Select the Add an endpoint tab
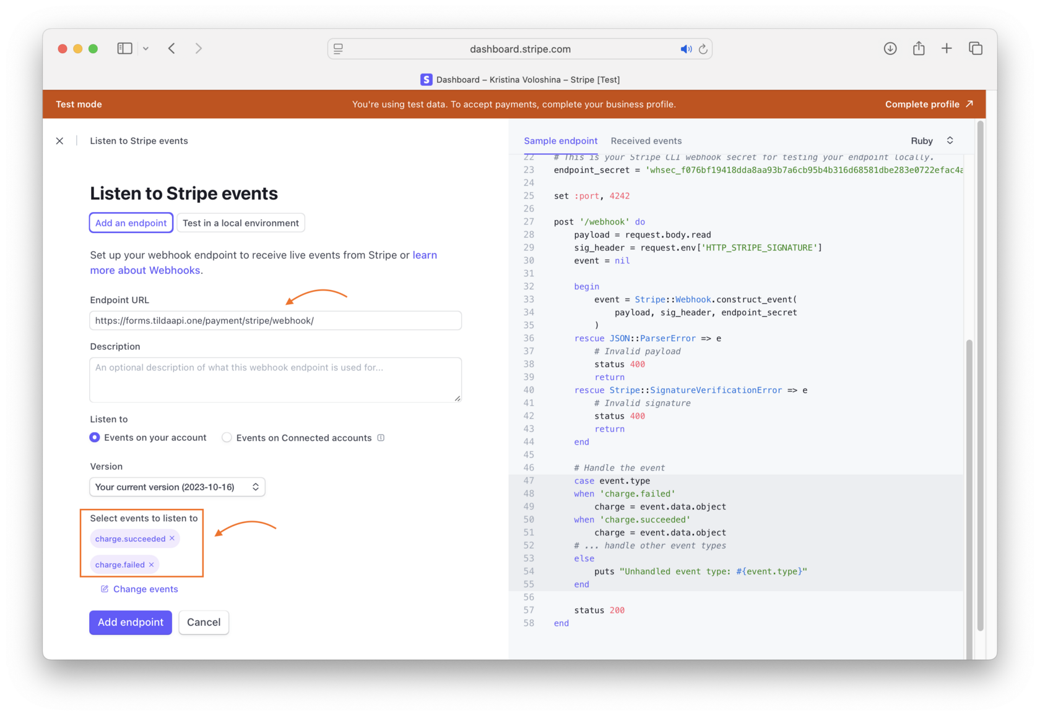This screenshot has width=1040, height=716. pos(131,223)
